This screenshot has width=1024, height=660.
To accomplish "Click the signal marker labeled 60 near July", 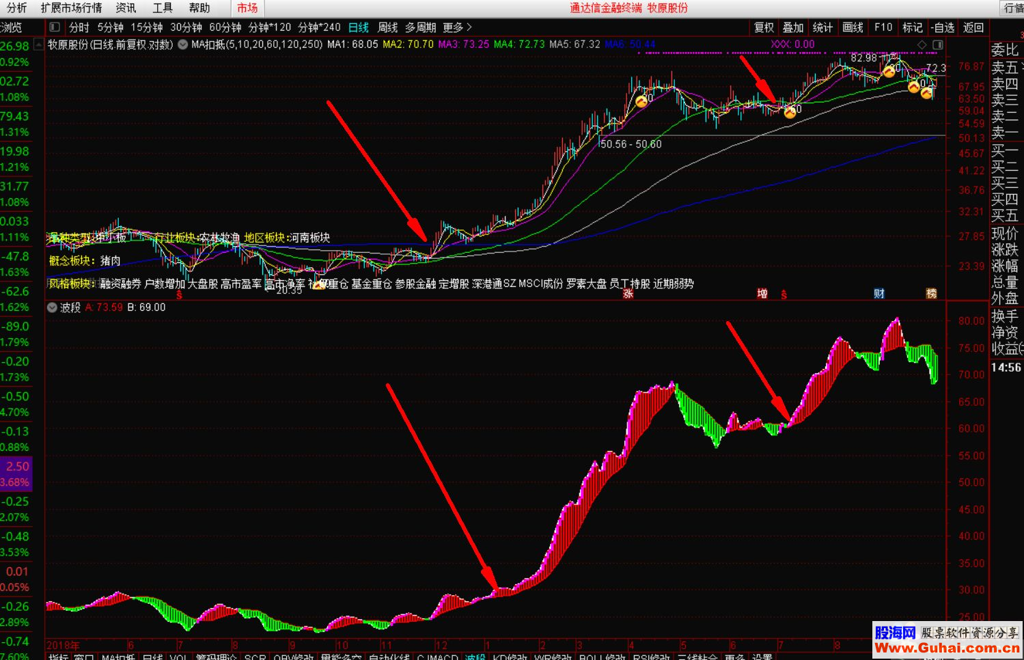I will pyautogui.click(x=790, y=112).
